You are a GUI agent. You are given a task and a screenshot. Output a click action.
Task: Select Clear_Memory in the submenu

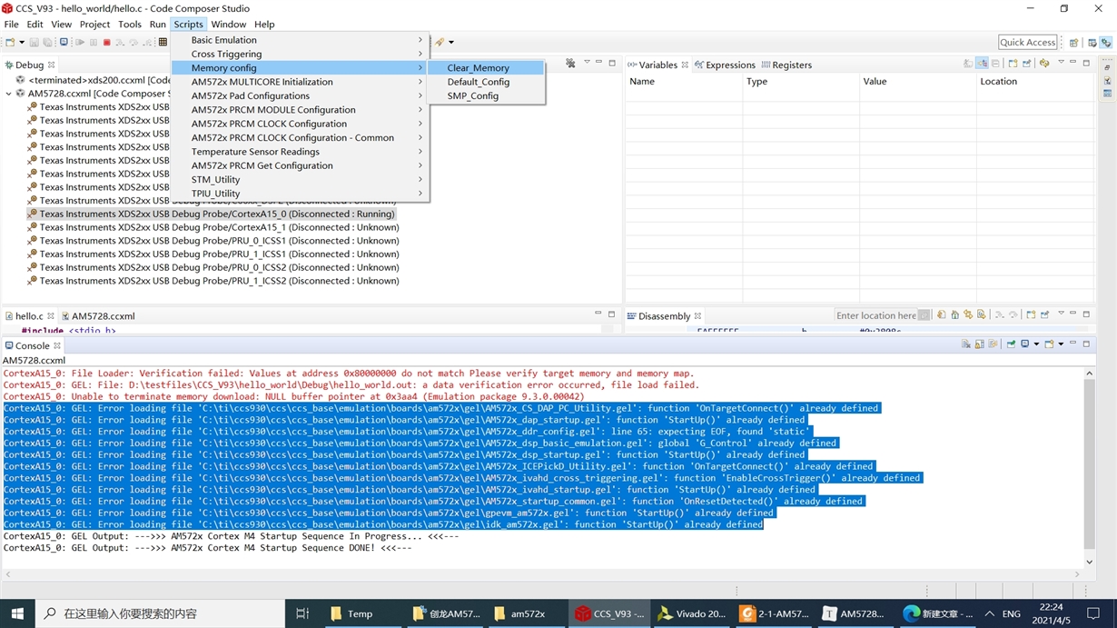486,68
